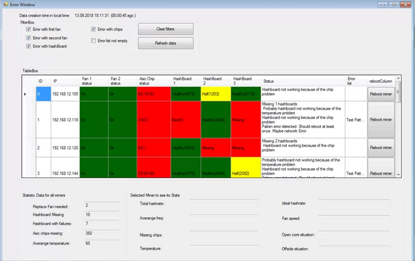Click Hashboard with failures value field
Image resolution: width=415 pixels, height=261 pixels.
click(102, 224)
